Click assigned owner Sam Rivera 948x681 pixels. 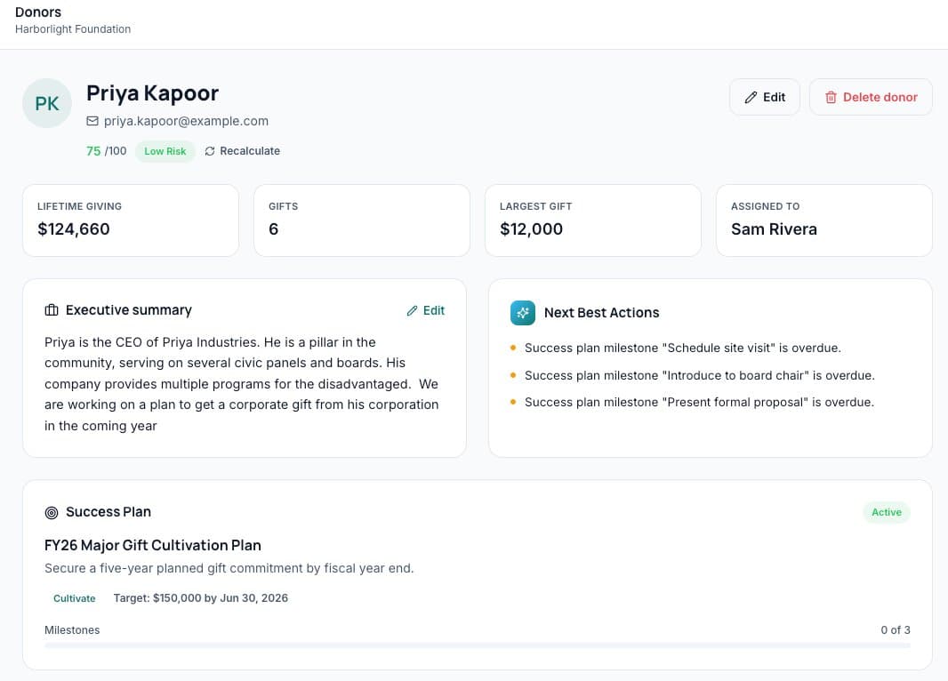[774, 229]
